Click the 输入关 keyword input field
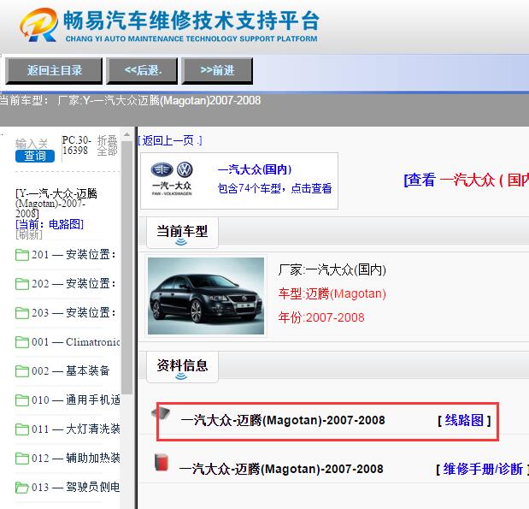This screenshot has width=529, height=509. (x=32, y=144)
